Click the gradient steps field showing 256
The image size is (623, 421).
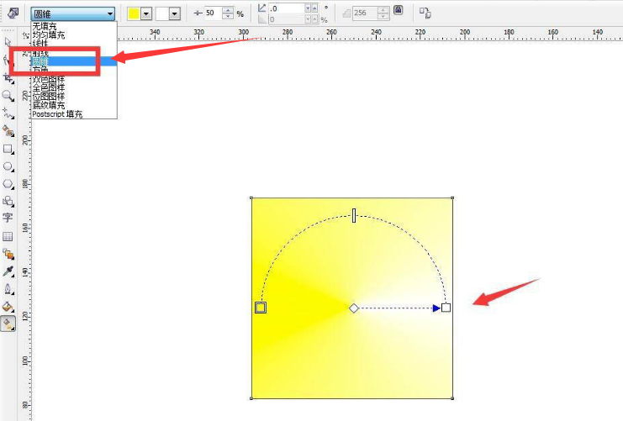[x=365, y=13]
